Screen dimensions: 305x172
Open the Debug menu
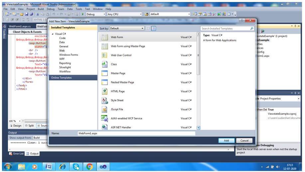tap(51, 9)
